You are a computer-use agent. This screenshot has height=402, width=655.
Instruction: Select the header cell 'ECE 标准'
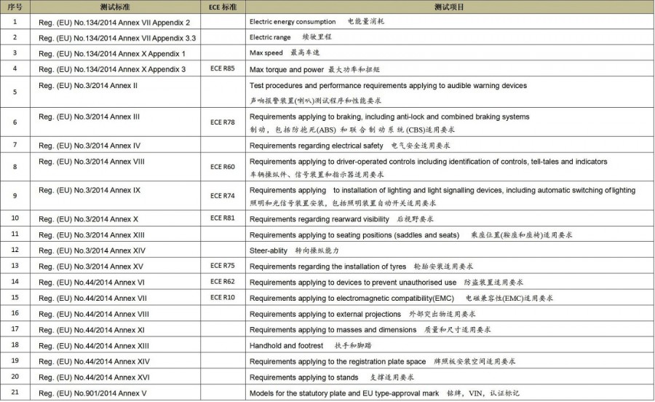point(223,7)
